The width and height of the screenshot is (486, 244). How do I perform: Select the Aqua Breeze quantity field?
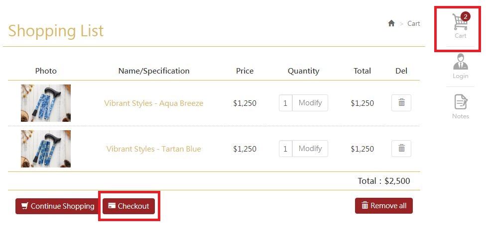tap(285, 103)
